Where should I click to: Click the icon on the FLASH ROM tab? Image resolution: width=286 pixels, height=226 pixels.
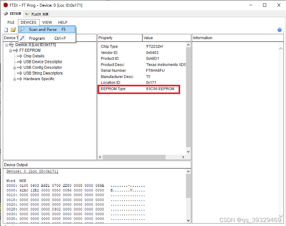[27, 14]
